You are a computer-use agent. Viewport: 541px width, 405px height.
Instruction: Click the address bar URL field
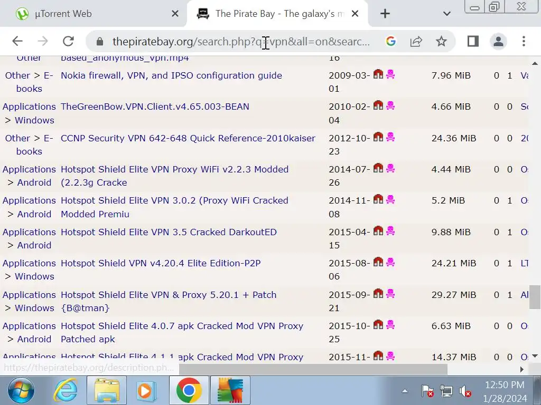click(x=241, y=42)
